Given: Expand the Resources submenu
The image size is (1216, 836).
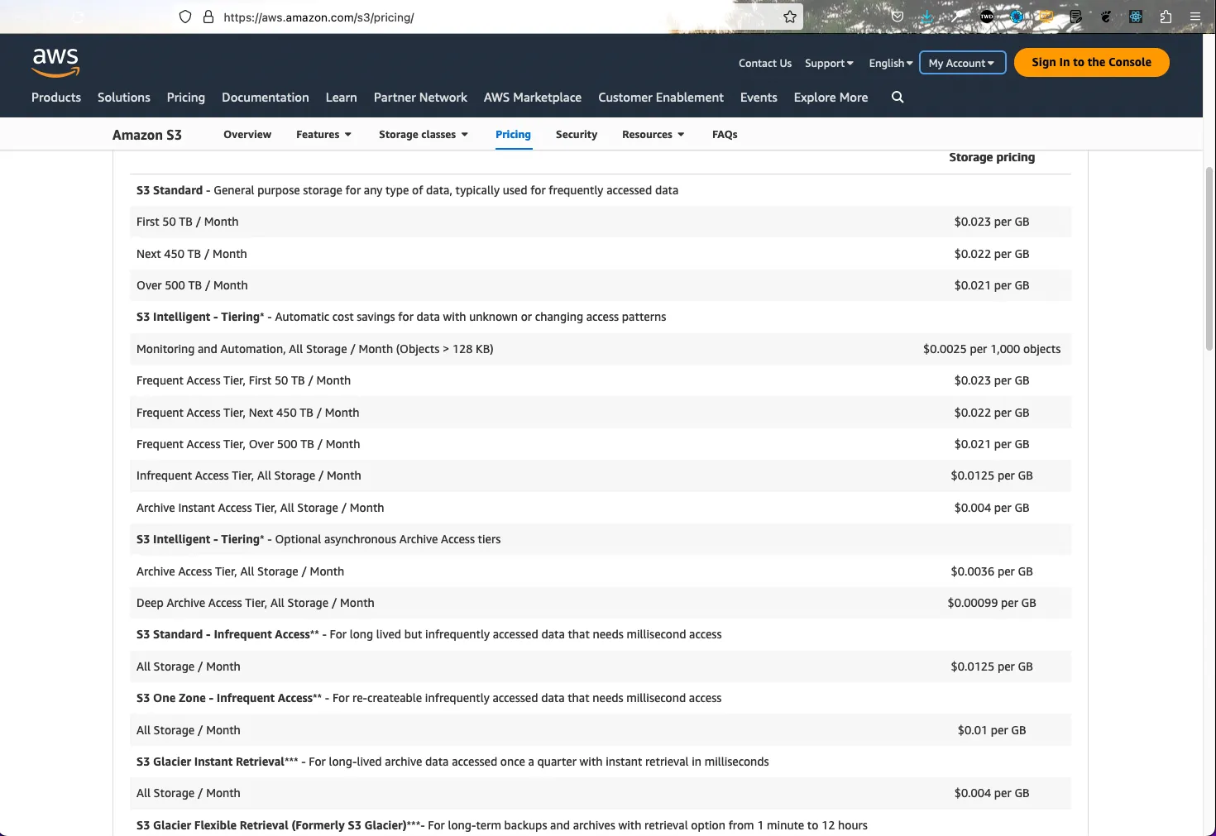Looking at the screenshot, I should click(653, 134).
